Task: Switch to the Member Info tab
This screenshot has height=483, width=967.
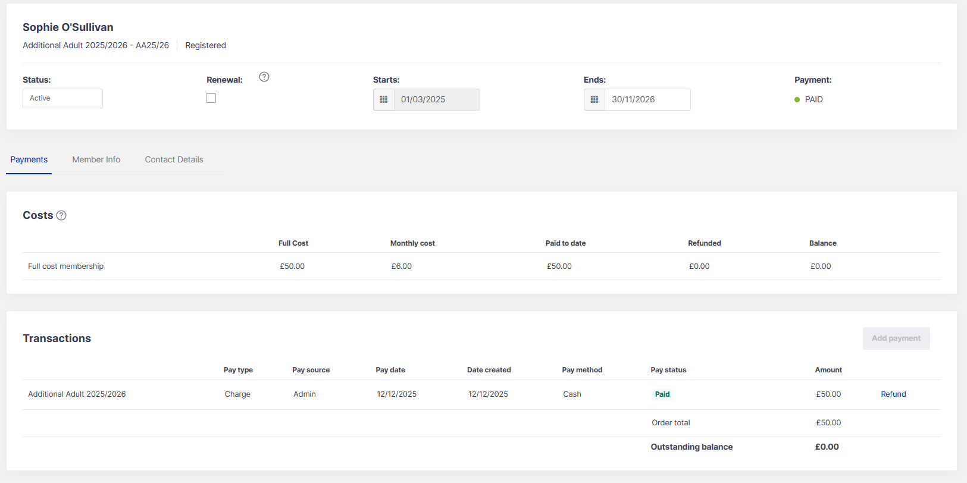Action: tap(96, 159)
